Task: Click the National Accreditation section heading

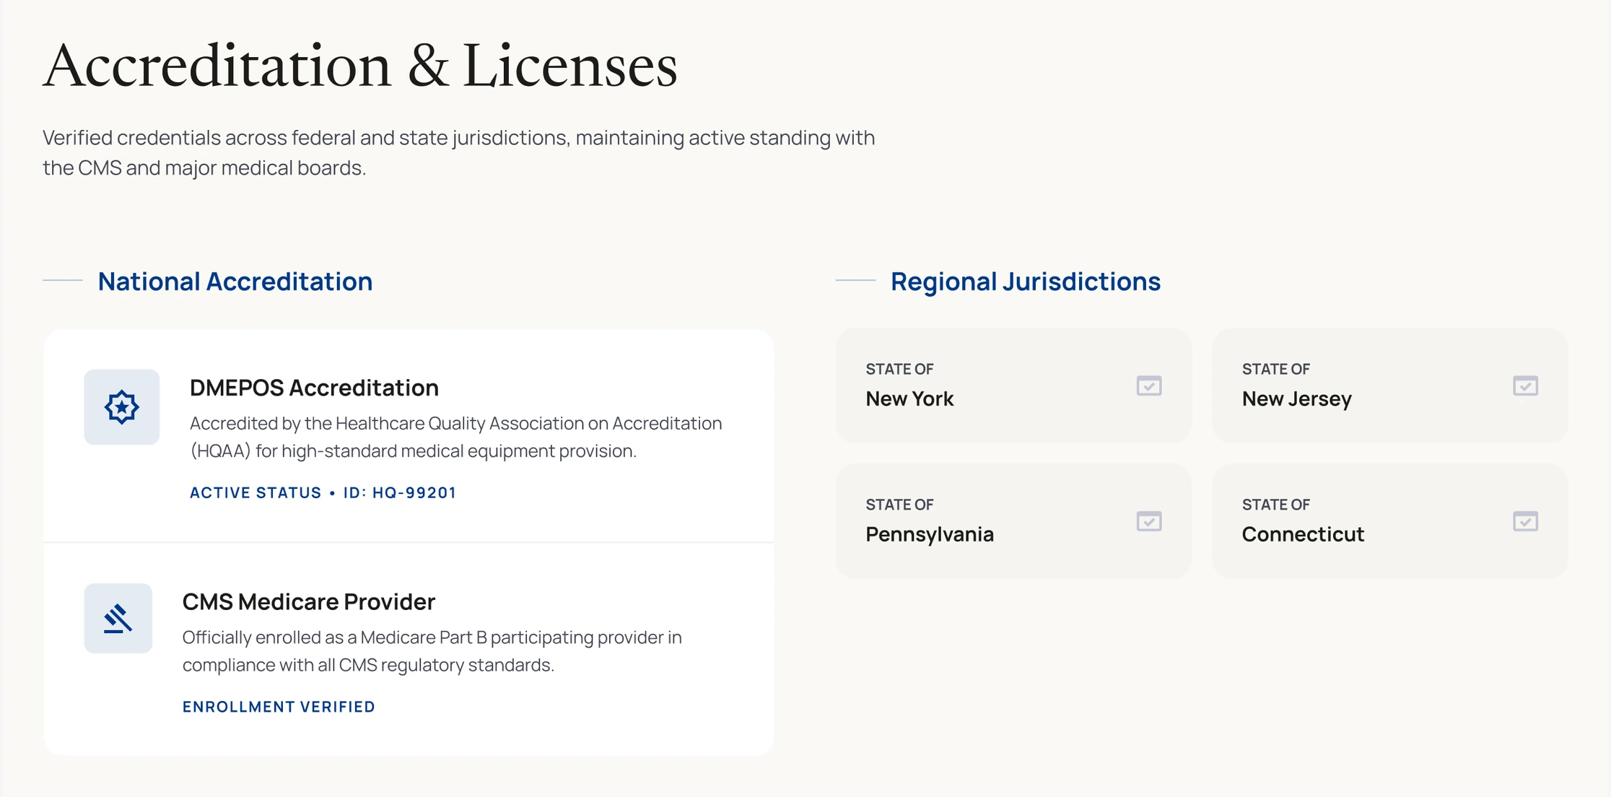Action: point(235,282)
